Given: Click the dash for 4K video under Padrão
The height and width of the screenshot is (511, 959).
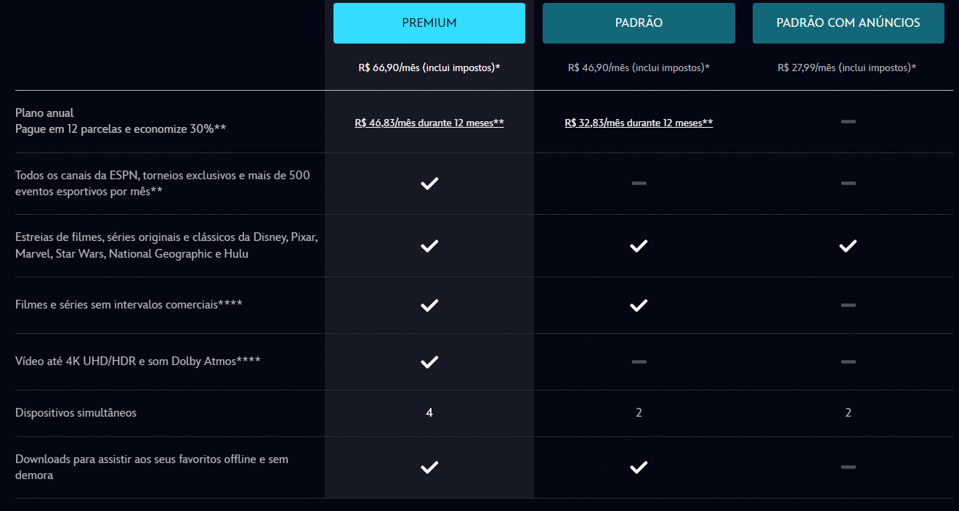Looking at the screenshot, I should click(x=638, y=361).
